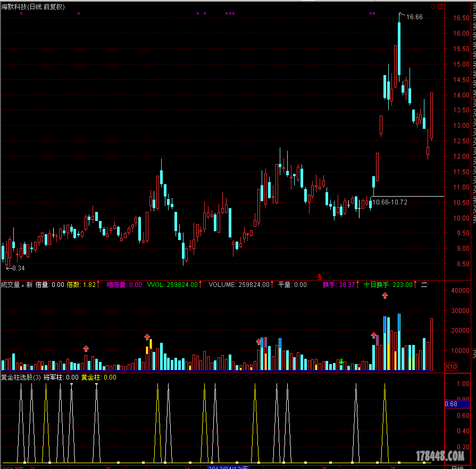This screenshot has height=469, width=476.
Task: Click the 将军柱: 0.00 readout
Action: [x=61, y=377]
